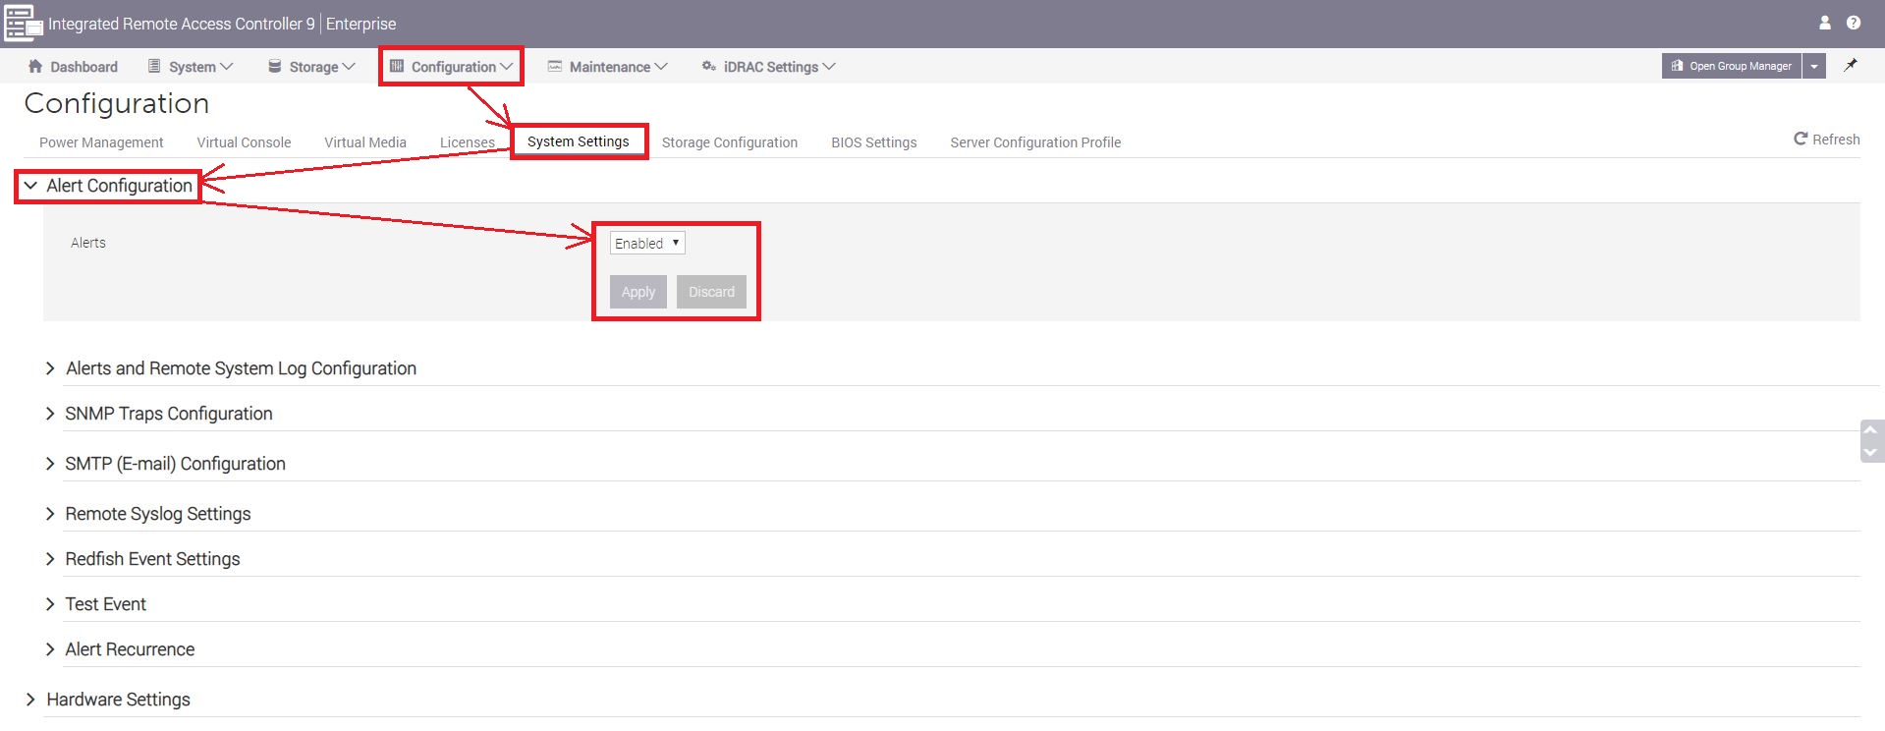Click the pin icon in the navigation bar
The width and height of the screenshot is (1885, 731).
[1851, 66]
